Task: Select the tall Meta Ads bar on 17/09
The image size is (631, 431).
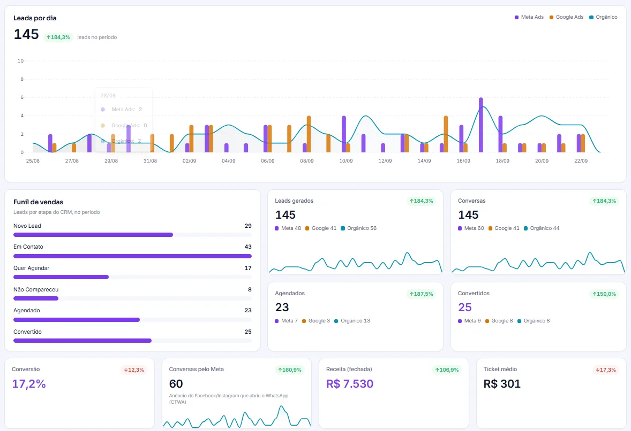Action: coord(481,125)
